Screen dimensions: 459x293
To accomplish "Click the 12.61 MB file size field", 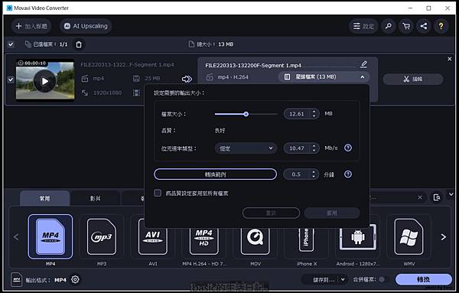I will [297, 113].
